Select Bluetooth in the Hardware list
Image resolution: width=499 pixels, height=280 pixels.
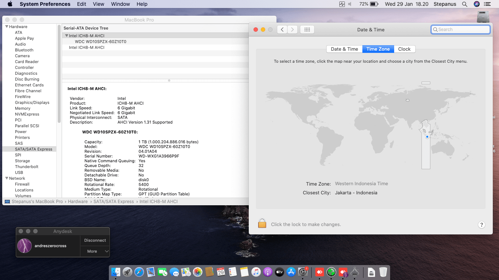click(x=24, y=50)
